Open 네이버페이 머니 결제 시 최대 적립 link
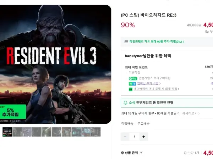This screenshot has width=213, height=159. [155, 89]
